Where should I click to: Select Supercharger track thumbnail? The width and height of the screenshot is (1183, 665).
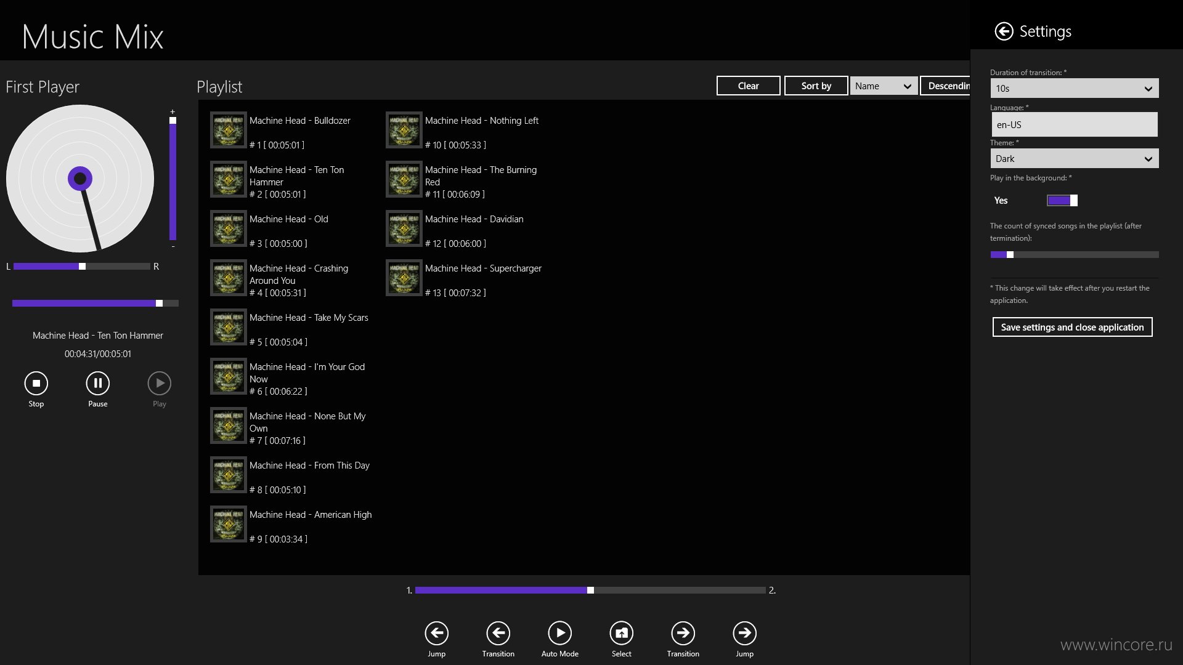pyautogui.click(x=404, y=278)
